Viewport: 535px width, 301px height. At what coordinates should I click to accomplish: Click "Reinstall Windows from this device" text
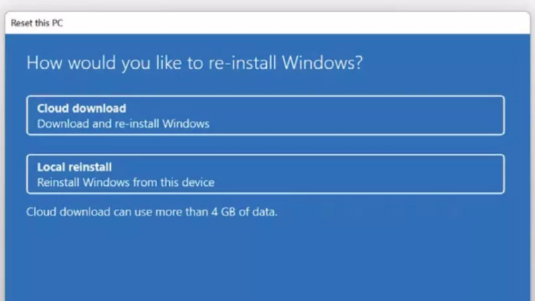coord(125,182)
